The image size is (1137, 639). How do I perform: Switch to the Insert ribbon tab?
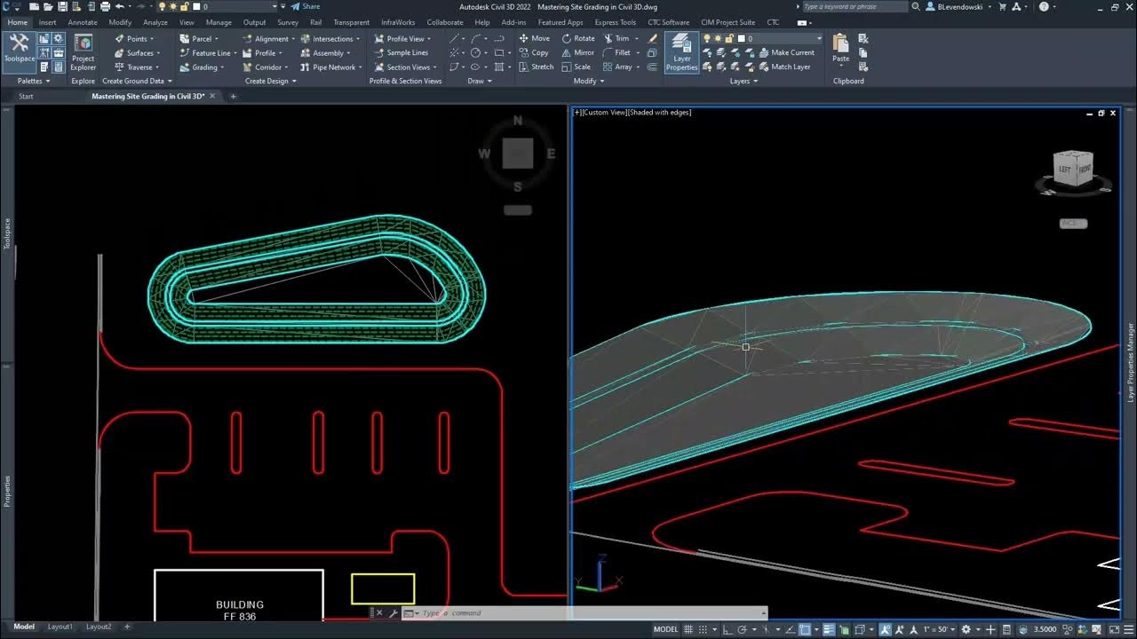pyautogui.click(x=47, y=22)
